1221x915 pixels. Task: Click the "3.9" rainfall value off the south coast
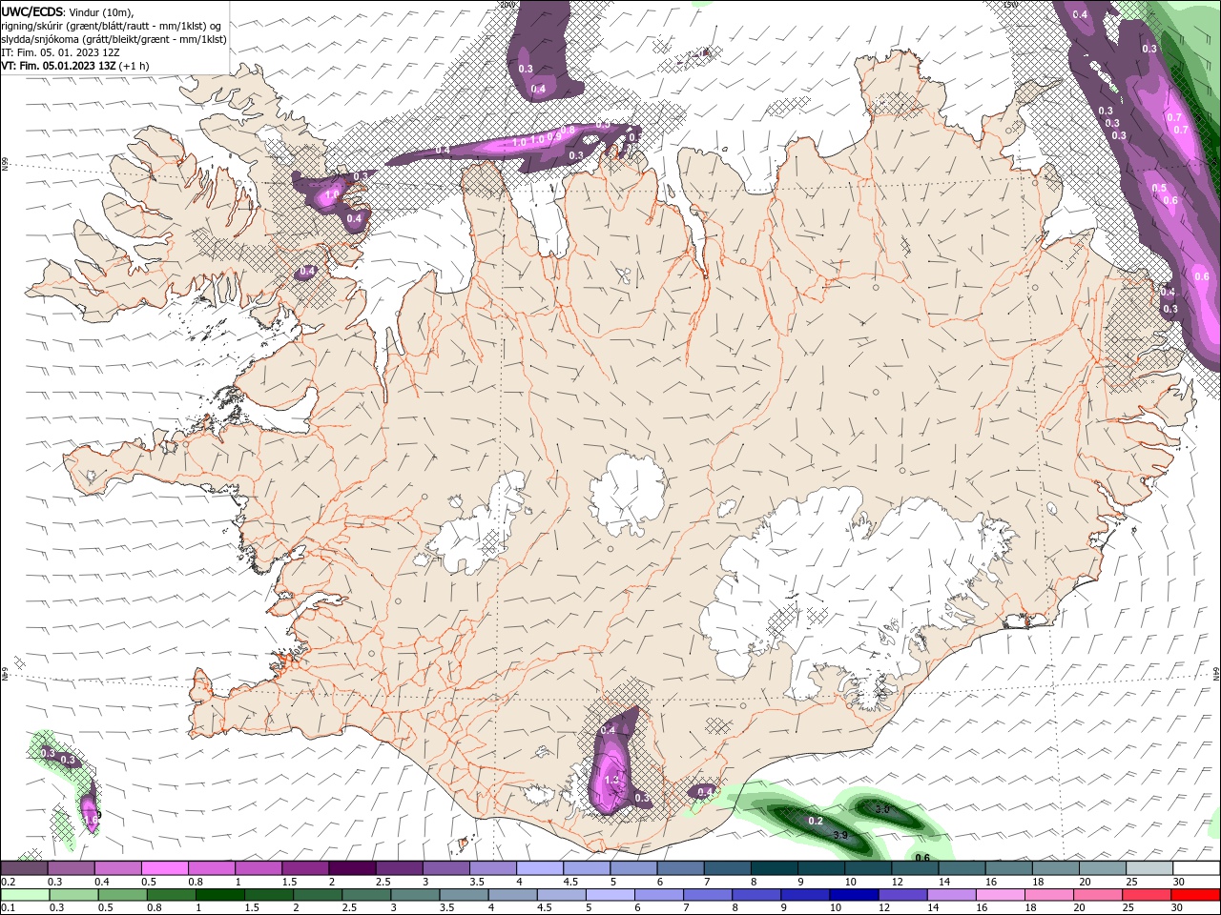[840, 836]
